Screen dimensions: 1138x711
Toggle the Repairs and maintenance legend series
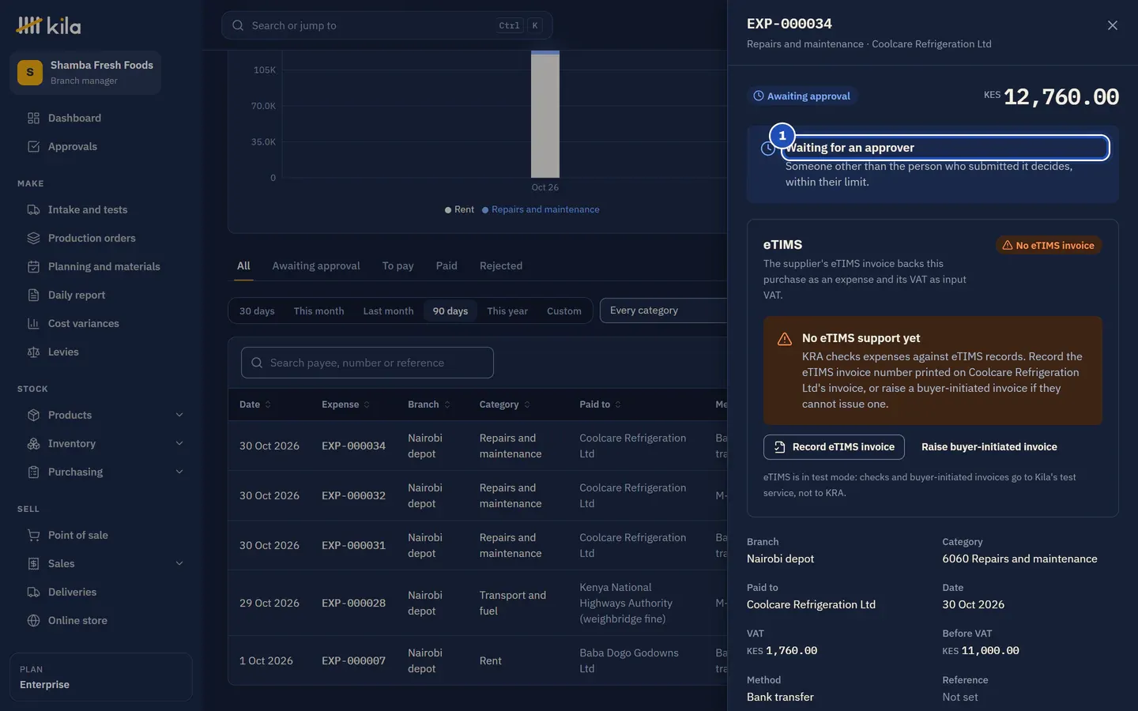pos(541,210)
